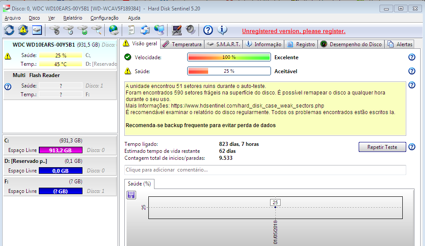425x246 pixels.
Task: Run the disk self-test stethoscope icon
Action: click(x=55, y=30)
